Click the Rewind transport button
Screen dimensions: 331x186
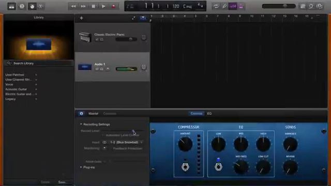(73, 6)
